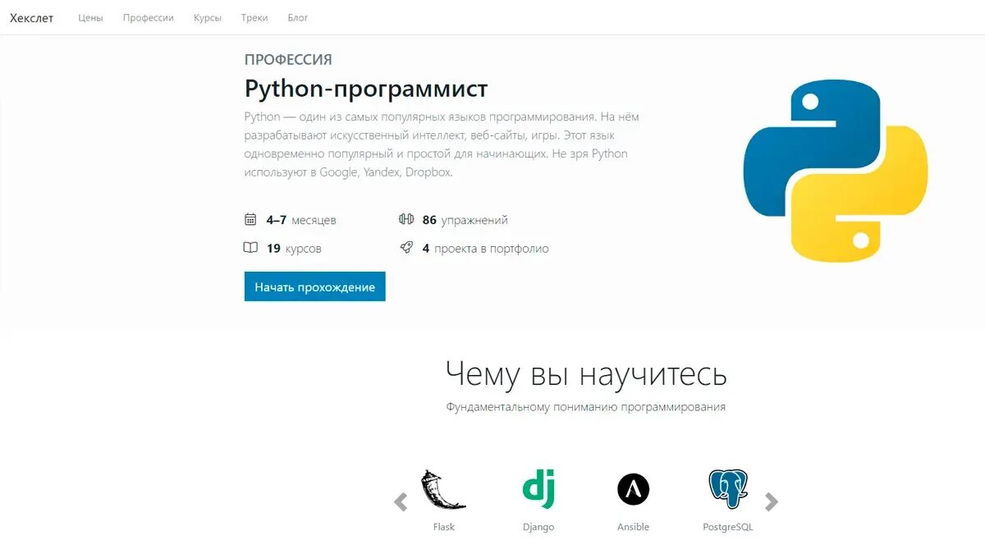Click the book icon beside 19 курсов
This screenshot has width=985, height=545.
251,248
